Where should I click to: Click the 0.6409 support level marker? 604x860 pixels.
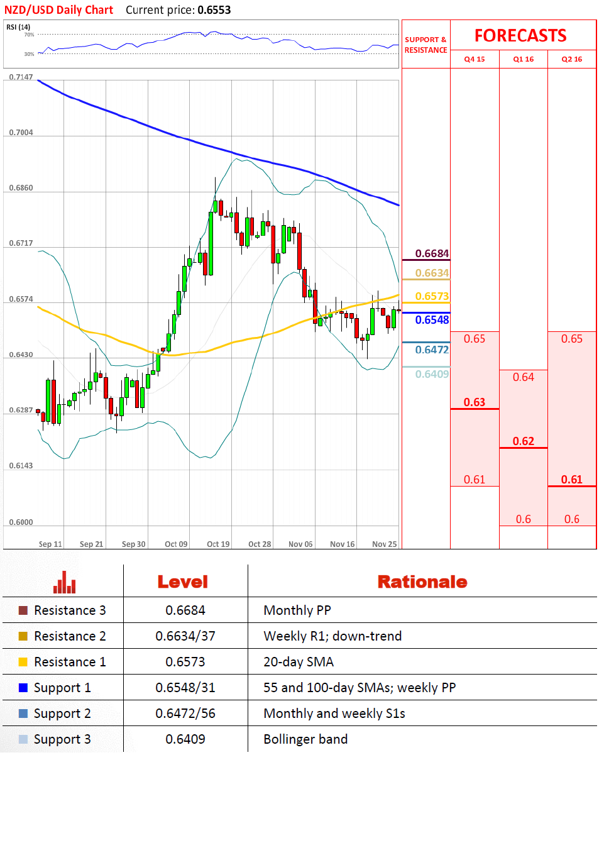coord(432,374)
